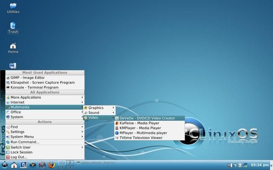Launch the control center icon in the panel

pos(23,165)
